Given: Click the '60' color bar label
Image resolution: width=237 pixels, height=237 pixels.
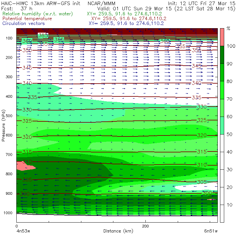Looking at the screenshot, I should click(x=229, y=117).
